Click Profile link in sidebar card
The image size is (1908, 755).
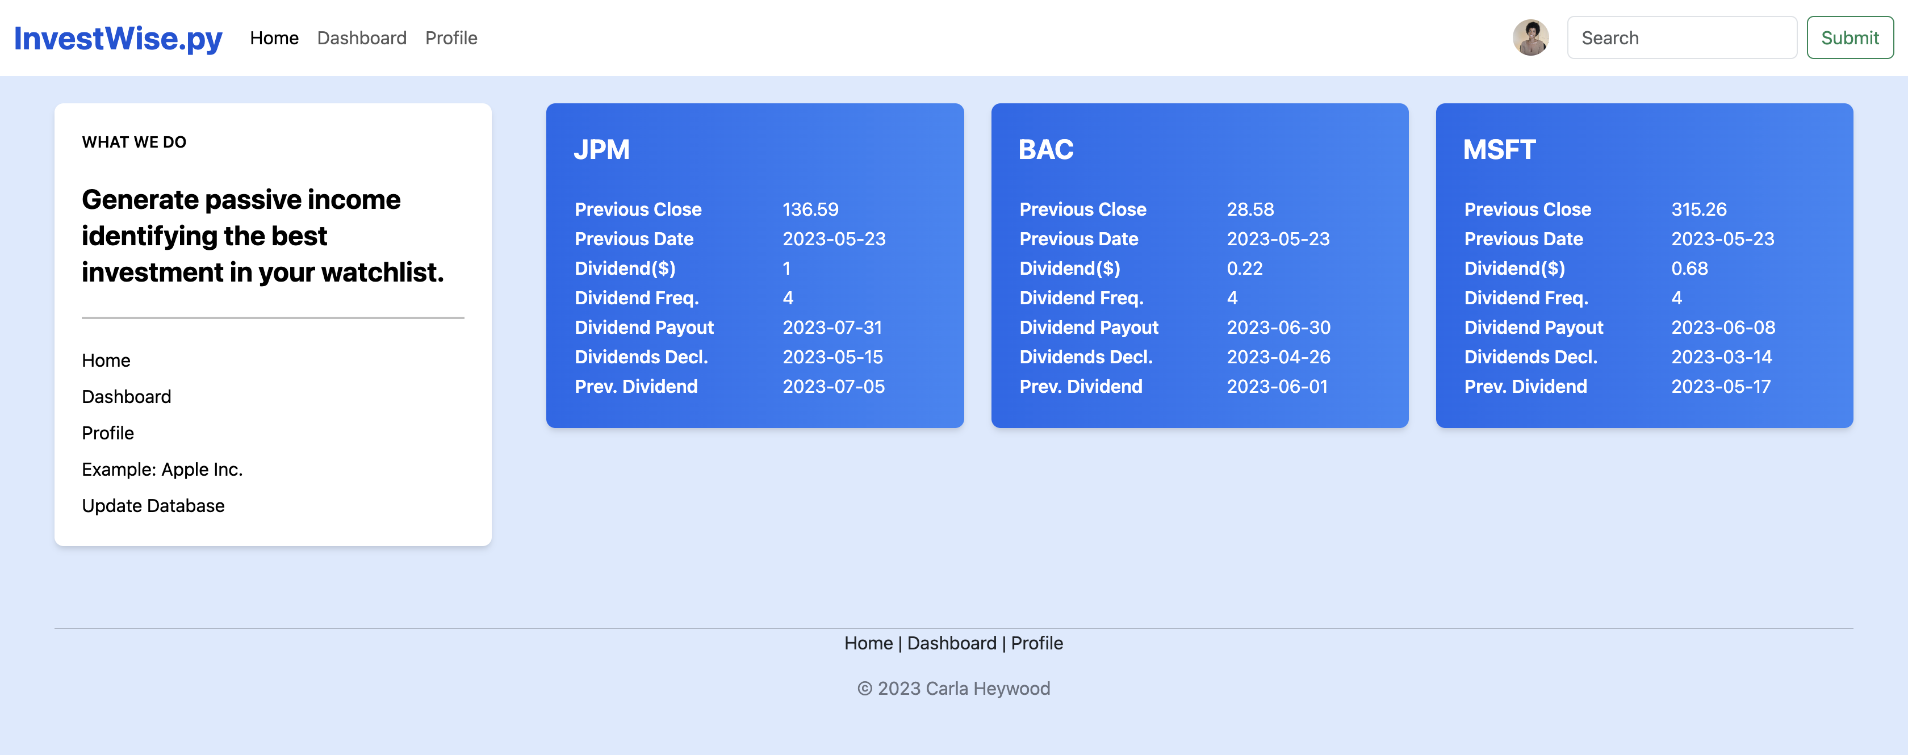point(107,433)
